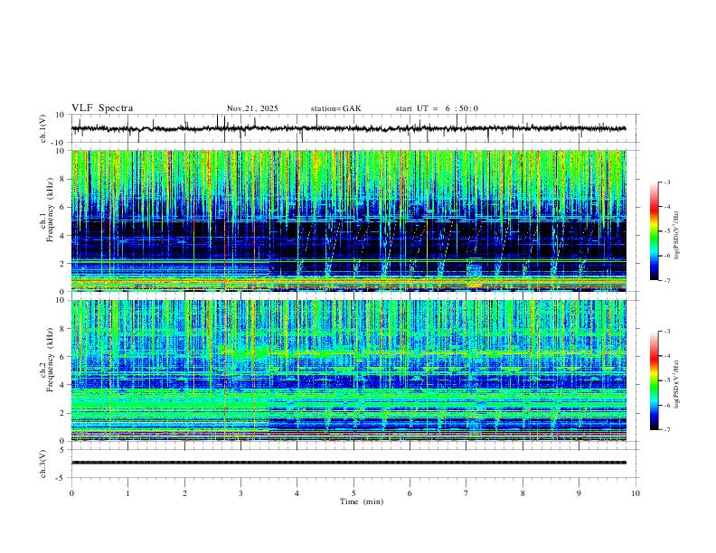Click the "-7" tick on ch.1 color bar
Screen dimensions: 716x553
pyautogui.click(x=666, y=280)
